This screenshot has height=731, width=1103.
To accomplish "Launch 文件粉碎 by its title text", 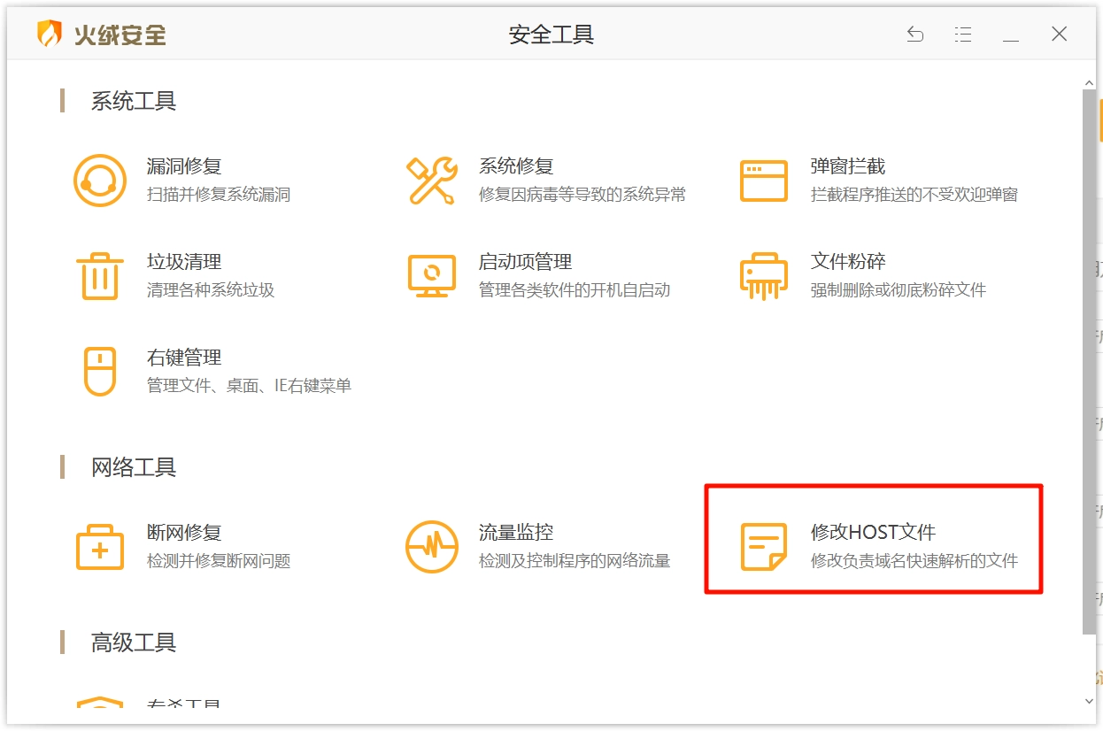I will (848, 262).
